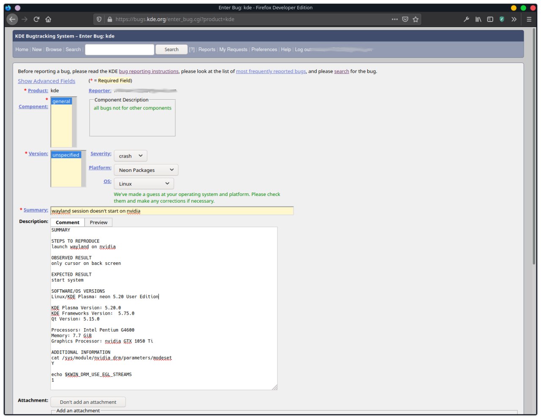
Task: Click the Product field label link
Action: click(38, 90)
